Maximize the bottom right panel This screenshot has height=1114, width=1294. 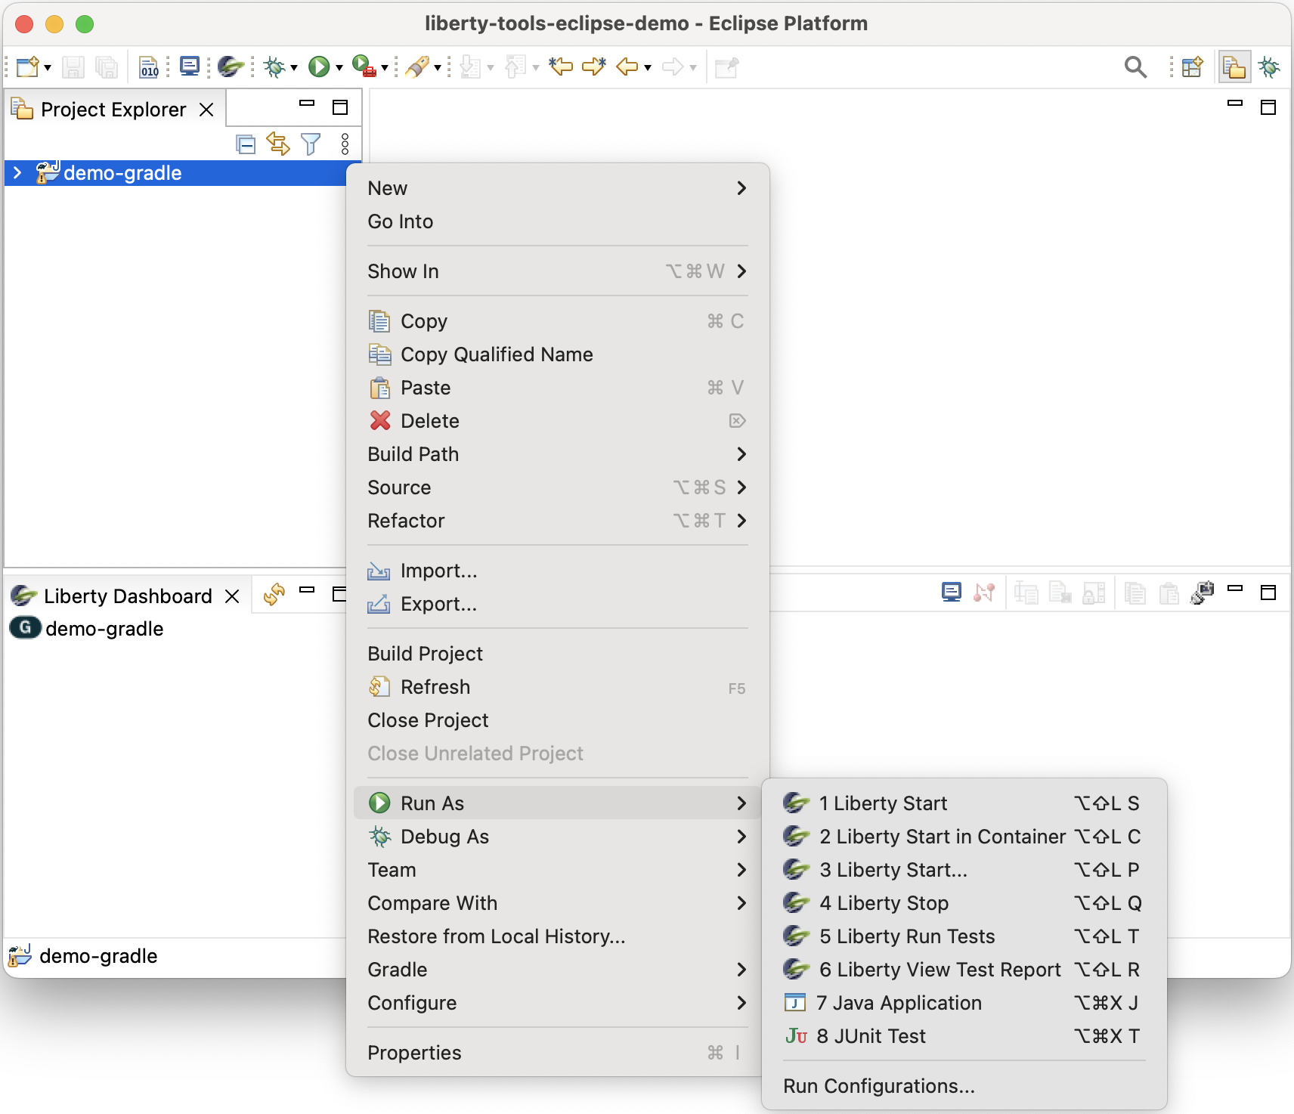[1268, 593]
